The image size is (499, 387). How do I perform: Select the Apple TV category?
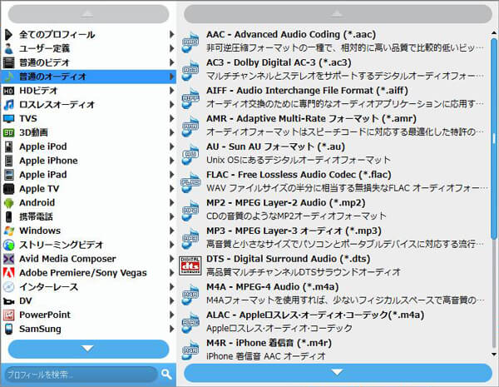[x=88, y=189]
